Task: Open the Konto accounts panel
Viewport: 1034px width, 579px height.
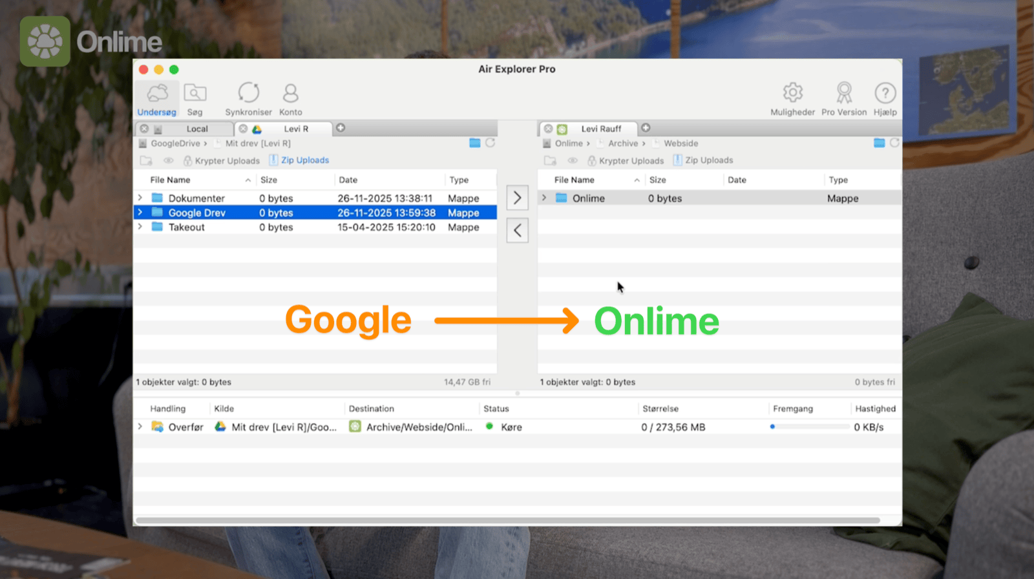Action: coord(290,99)
